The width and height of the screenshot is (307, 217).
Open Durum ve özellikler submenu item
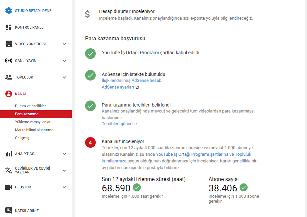[x=31, y=106]
